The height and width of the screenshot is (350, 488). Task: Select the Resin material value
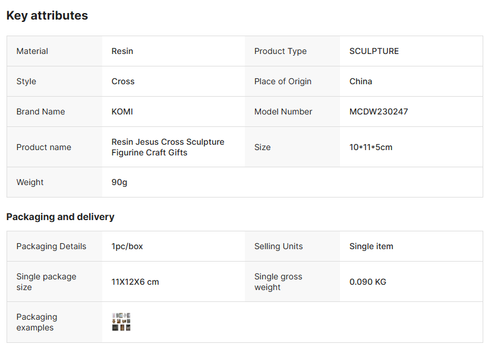[x=122, y=51]
